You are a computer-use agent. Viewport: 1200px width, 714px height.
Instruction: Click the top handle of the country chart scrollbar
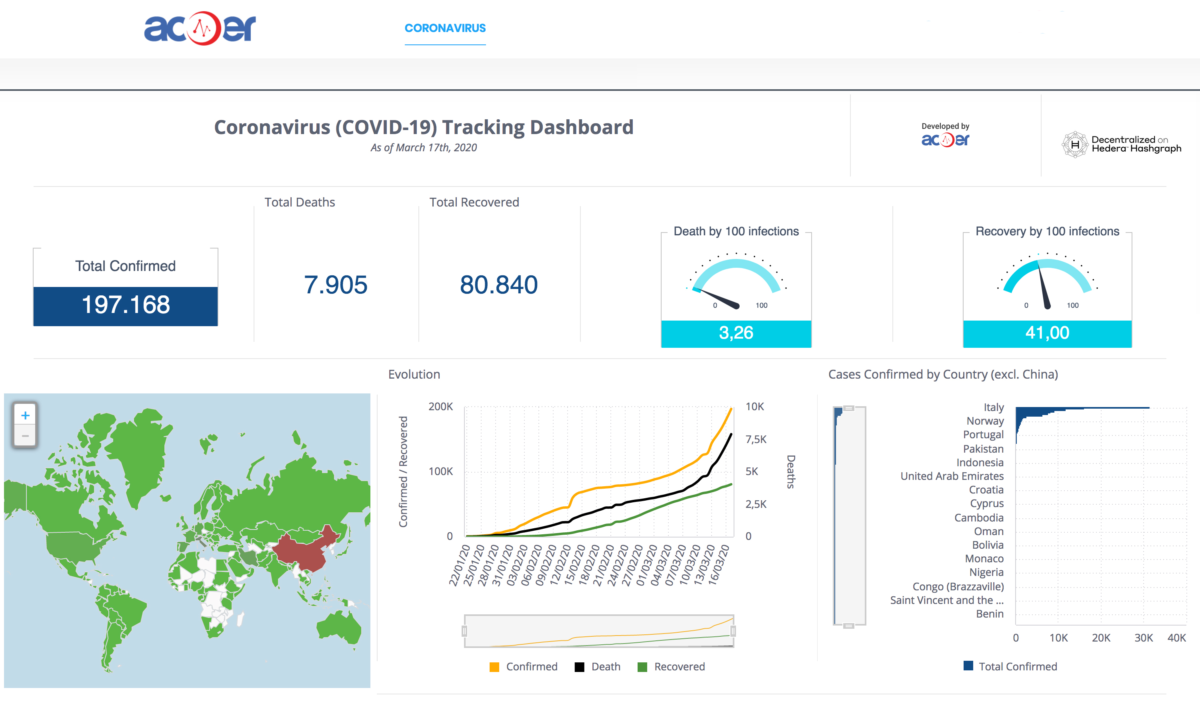[x=849, y=408]
